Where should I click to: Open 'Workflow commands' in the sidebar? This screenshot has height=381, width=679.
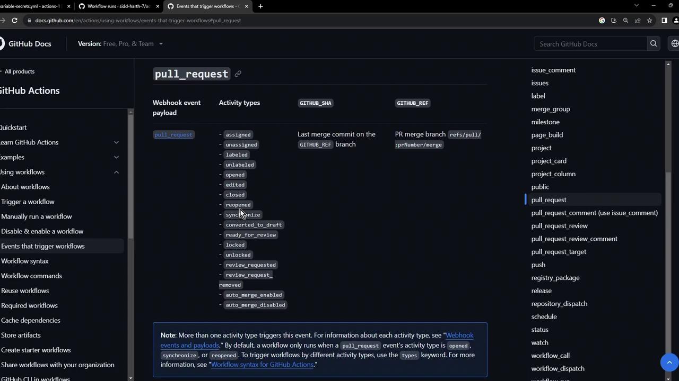31,276
